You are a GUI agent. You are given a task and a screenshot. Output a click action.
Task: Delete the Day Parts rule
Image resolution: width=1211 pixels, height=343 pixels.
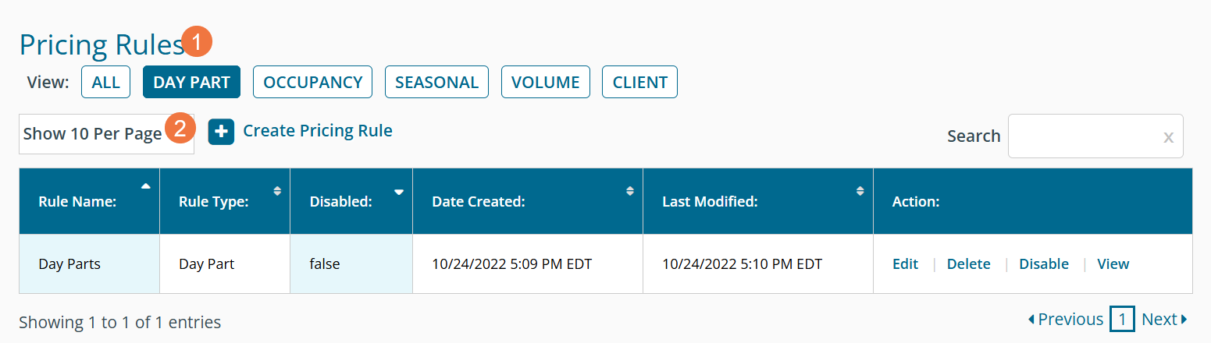point(968,264)
